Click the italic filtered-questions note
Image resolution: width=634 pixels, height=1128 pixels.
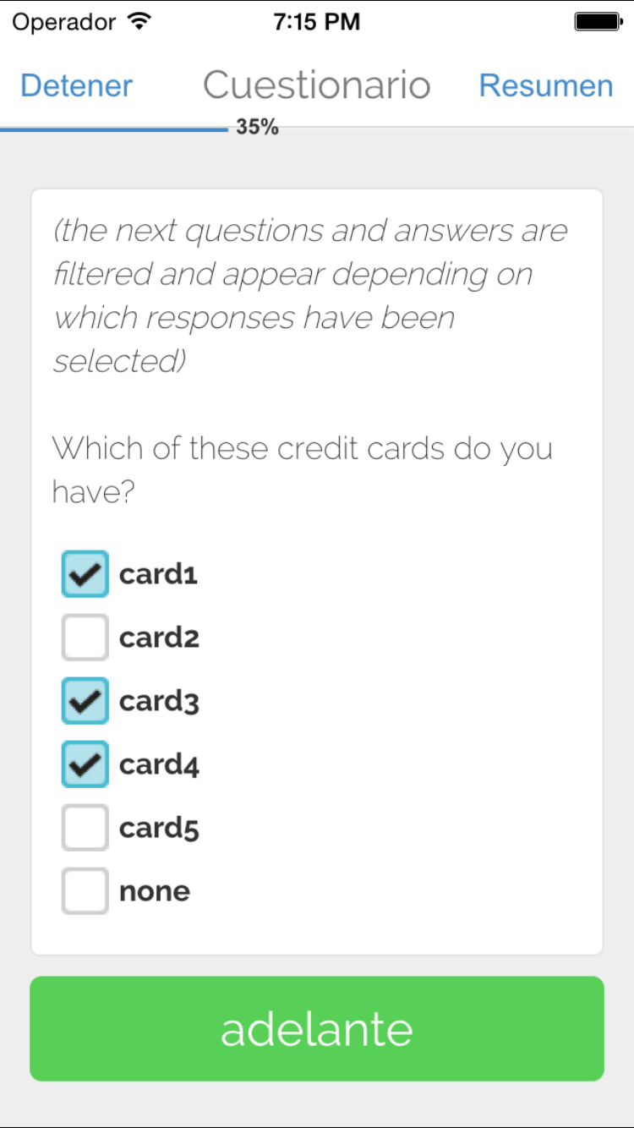click(x=309, y=295)
